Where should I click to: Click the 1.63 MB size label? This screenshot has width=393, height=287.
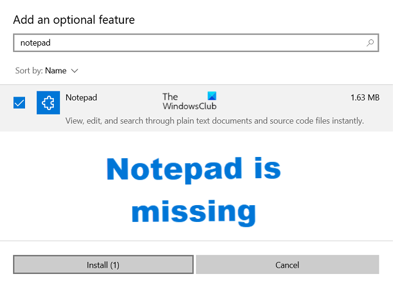365,98
